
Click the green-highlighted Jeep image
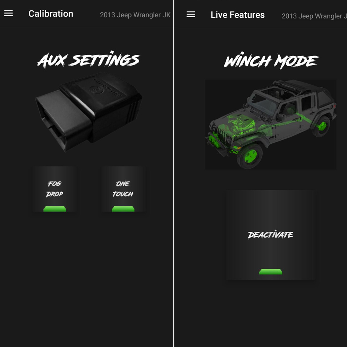(x=270, y=125)
